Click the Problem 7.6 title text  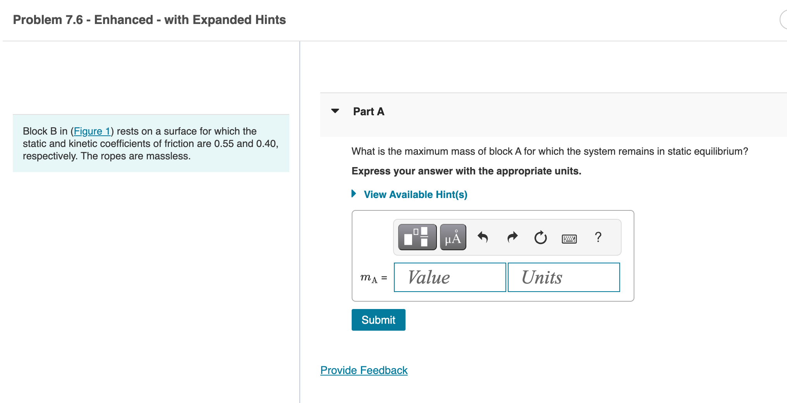(149, 20)
